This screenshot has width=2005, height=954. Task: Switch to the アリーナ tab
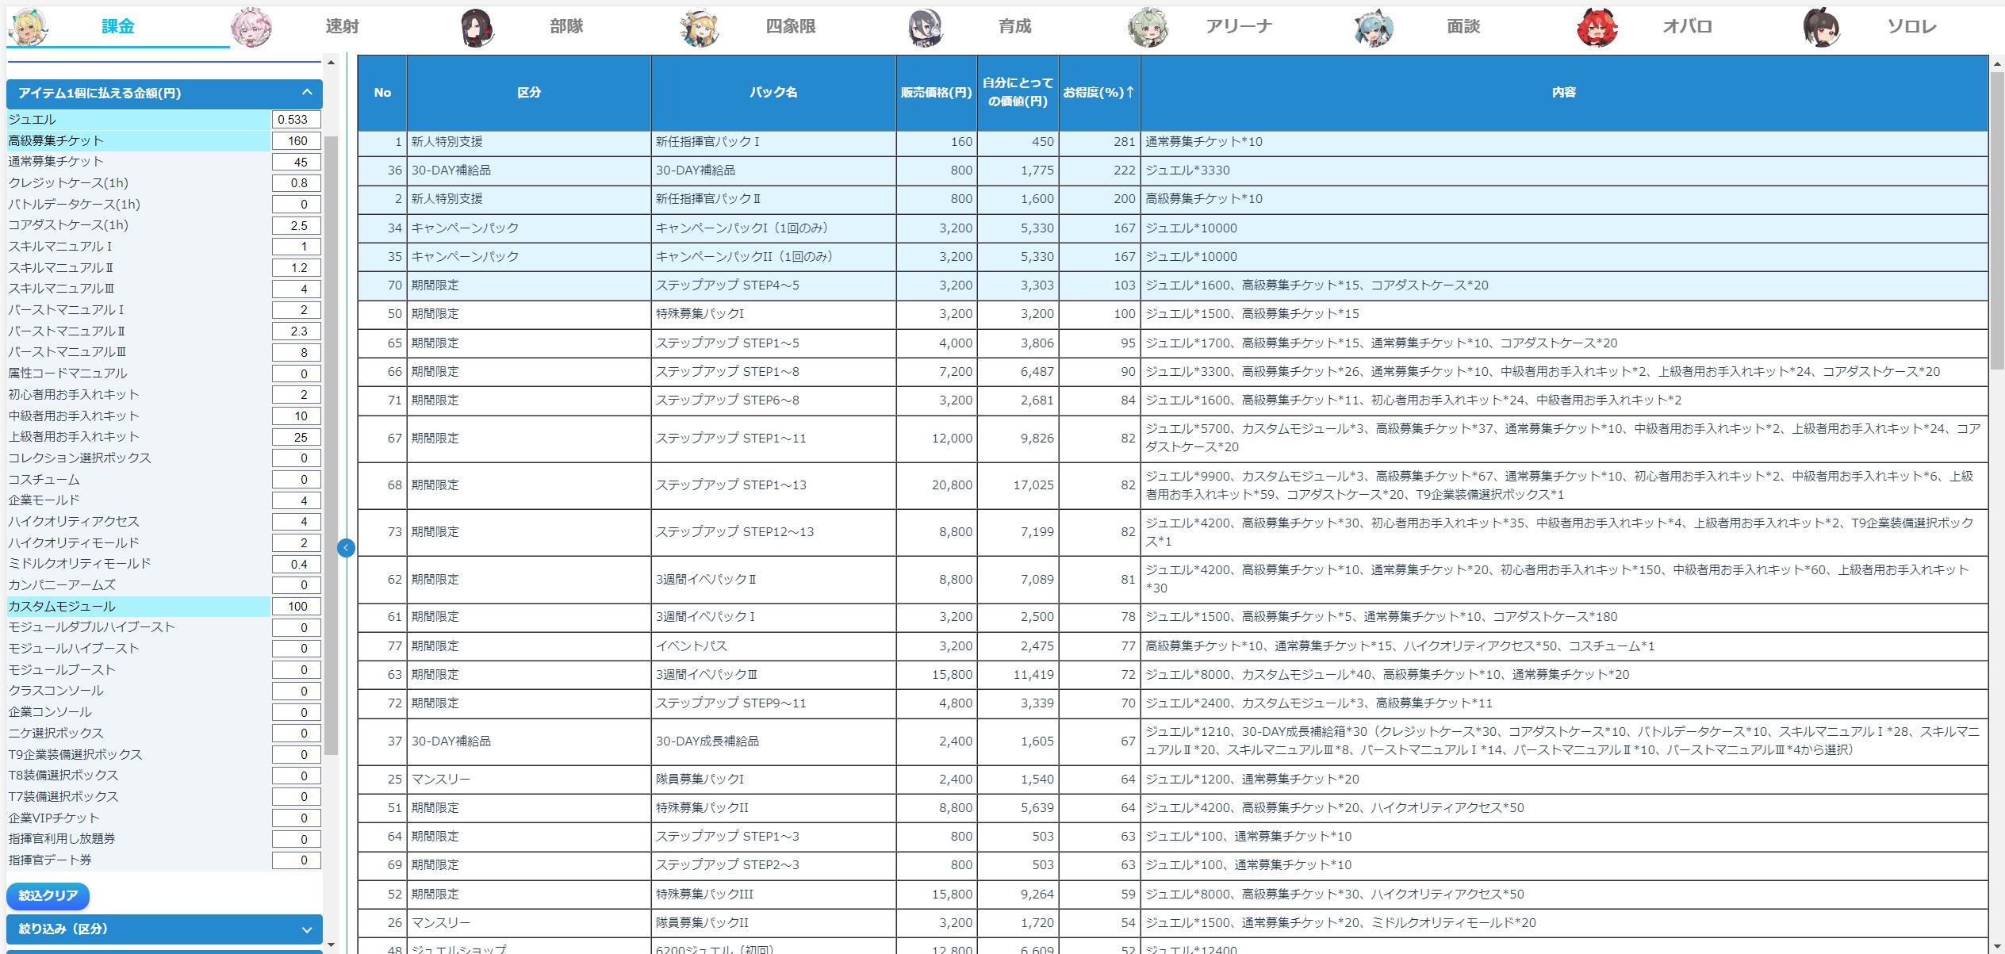[1238, 26]
